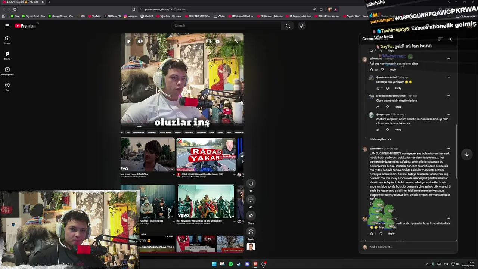Open the Shorts player more options
The image size is (478, 269).
coord(226,41)
